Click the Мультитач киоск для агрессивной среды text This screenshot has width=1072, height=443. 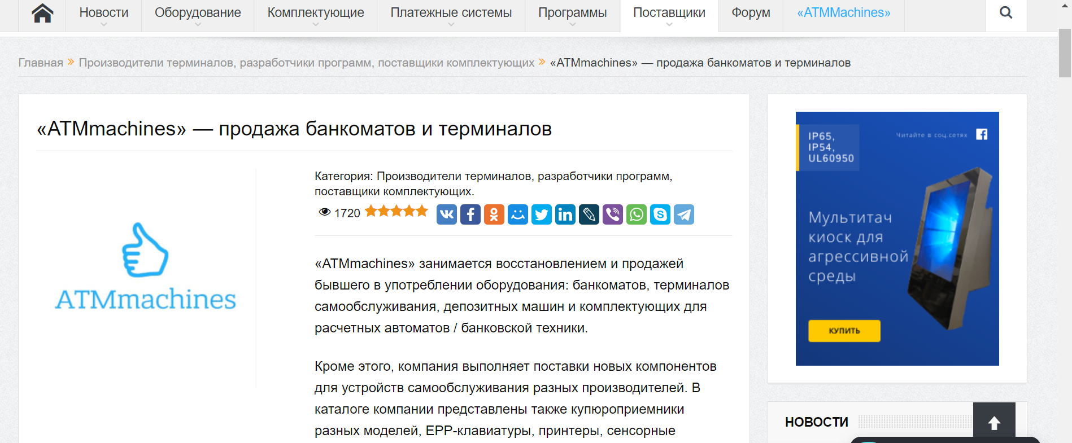point(859,247)
